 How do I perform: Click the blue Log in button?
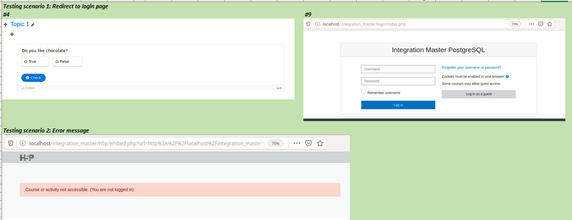(398, 105)
